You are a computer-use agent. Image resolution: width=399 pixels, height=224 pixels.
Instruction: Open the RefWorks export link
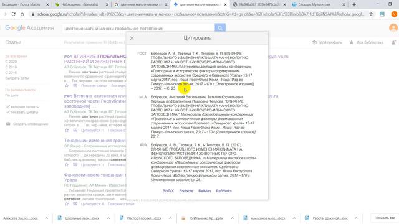coord(224,191)
